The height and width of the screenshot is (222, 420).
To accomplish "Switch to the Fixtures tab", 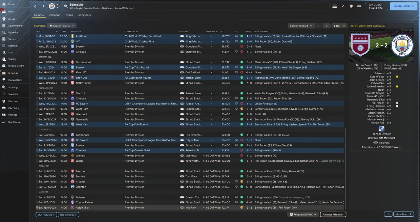I will (x=39, y=15).
